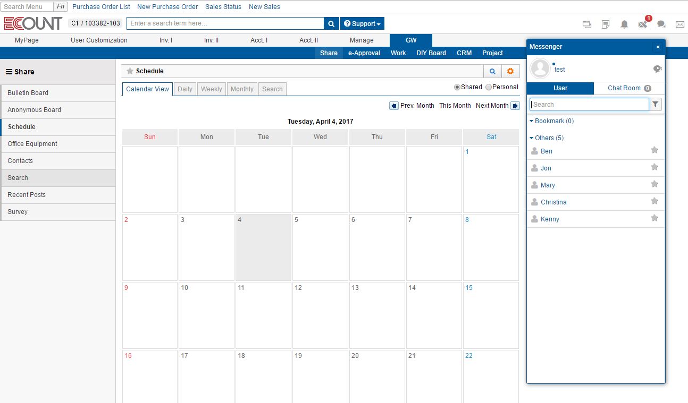Open the notifications bell icon

click(x=624, y=24)
